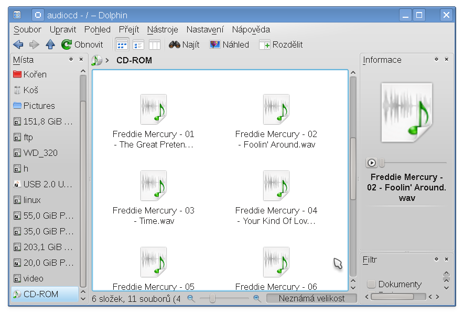
Task: Click the large audio thumbnail in Informace
Action: click(x=407, y=112)
